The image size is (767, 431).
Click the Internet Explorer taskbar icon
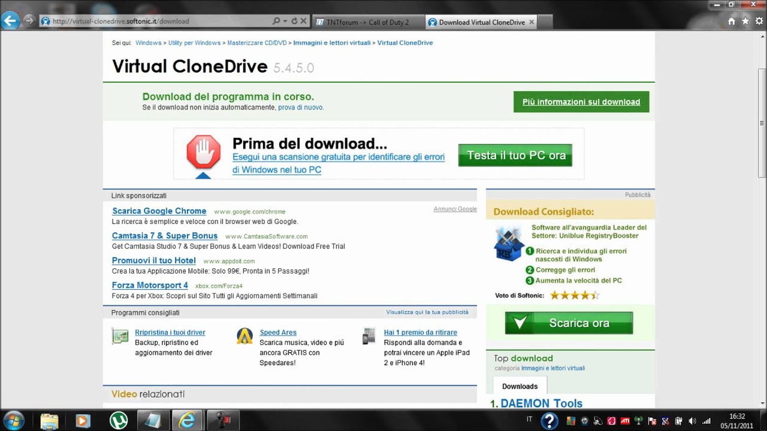pos(188,420)
